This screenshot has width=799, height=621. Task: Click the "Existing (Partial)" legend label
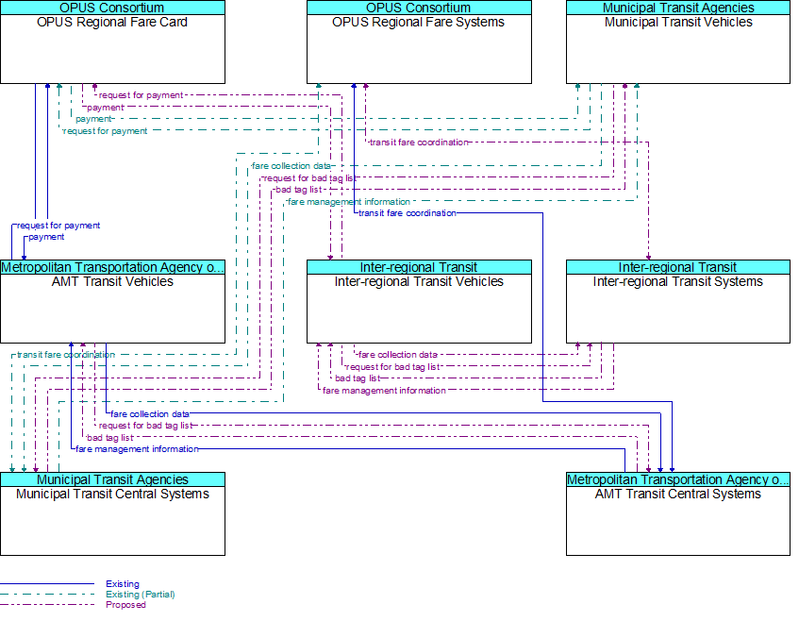(141, 594)
